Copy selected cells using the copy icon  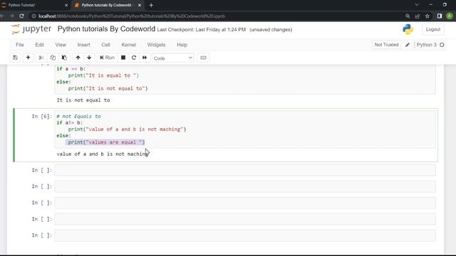point(53,58)
